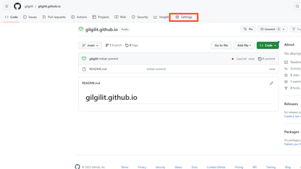
Task: Open the 0 forks link
Action: pyautogui.click(x=292, y=88)
